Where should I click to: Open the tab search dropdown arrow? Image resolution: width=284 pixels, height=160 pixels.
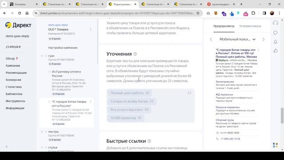[x=4, y=4]
